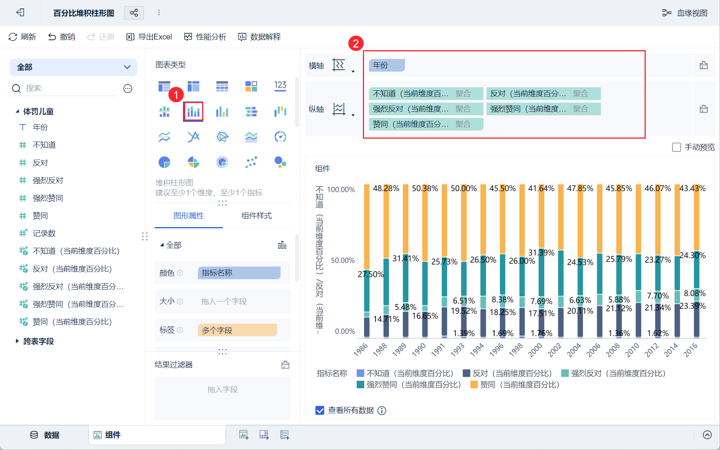
Task: Open 聚合 dropdown on 赞同 axis pill
Action: coord(463,124)
